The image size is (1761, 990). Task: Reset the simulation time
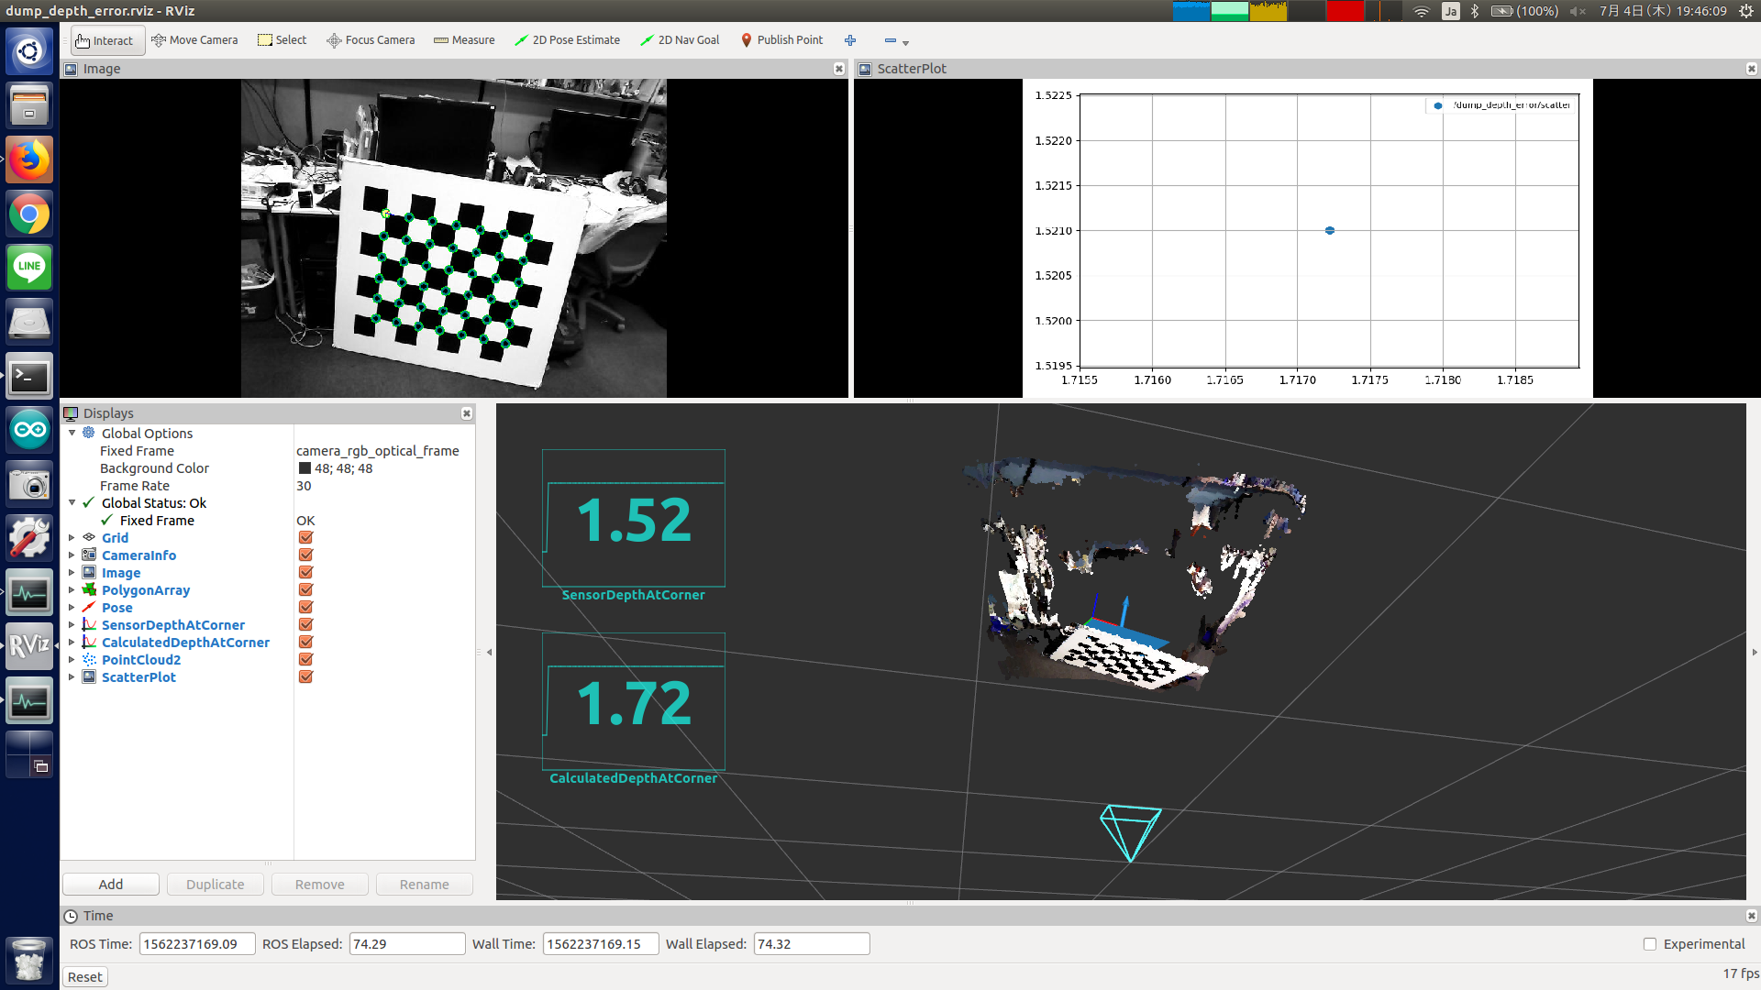point(85,977)
